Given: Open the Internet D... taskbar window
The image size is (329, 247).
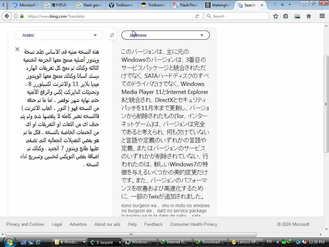Looking at the screenshot, I should [x=174, y=242].
